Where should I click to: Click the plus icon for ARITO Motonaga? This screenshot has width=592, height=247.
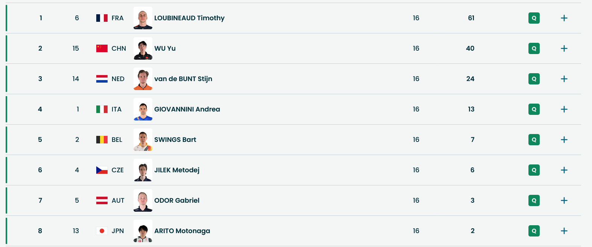[x=564, y=231]
